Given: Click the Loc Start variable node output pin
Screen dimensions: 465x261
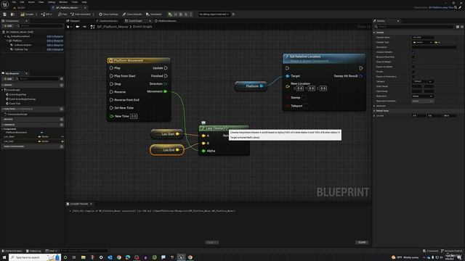Looking at the screenshot, I should pos(177,134).
